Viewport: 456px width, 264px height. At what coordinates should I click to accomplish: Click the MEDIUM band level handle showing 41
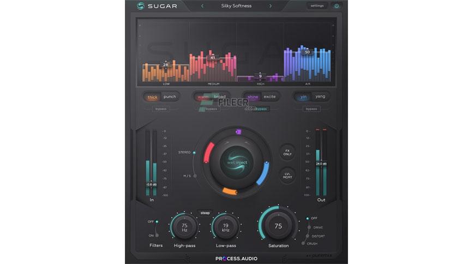pyautogui.click(x=213, y=58)
